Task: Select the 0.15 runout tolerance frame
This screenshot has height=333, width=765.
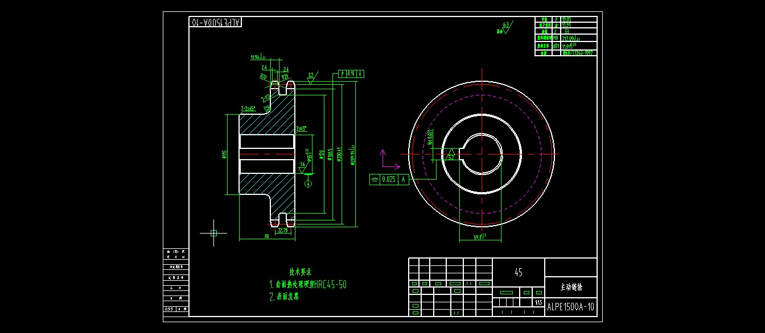Action: pos(351,74)
